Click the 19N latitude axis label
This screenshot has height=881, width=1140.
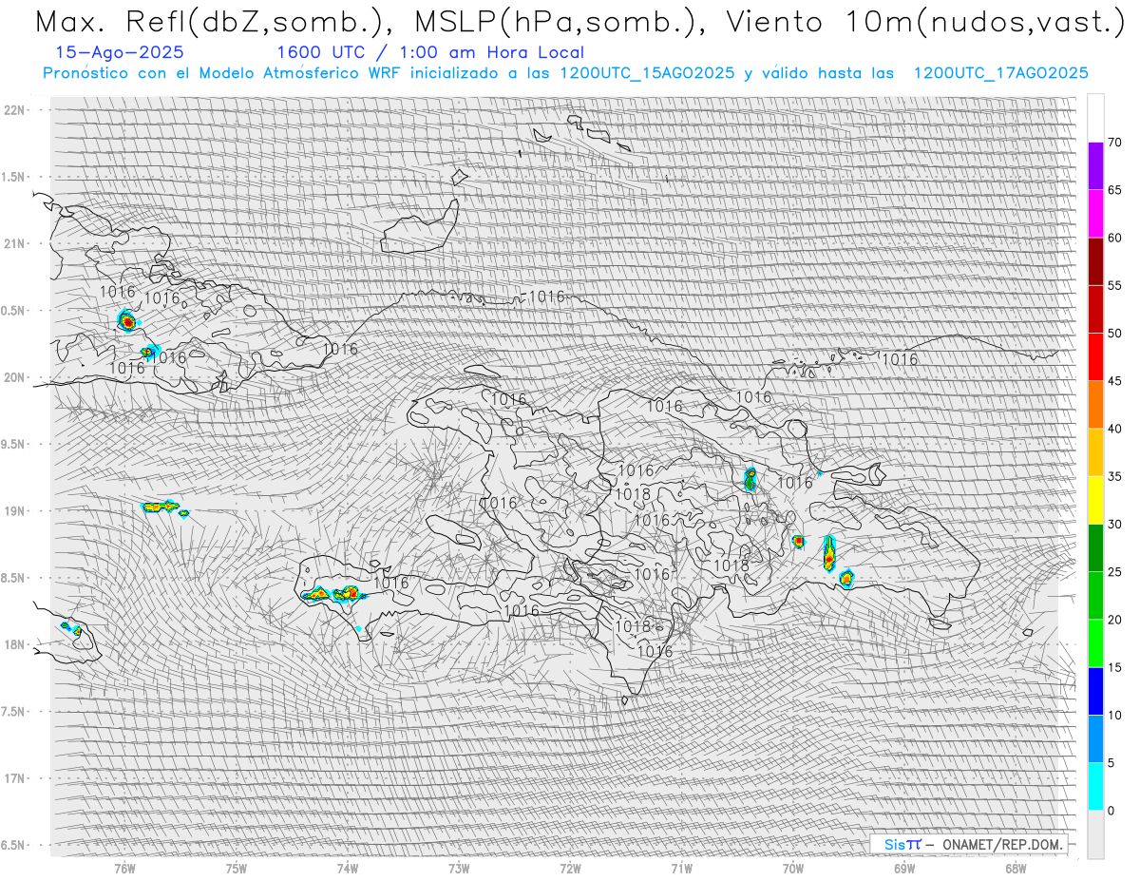pos(13,510)
